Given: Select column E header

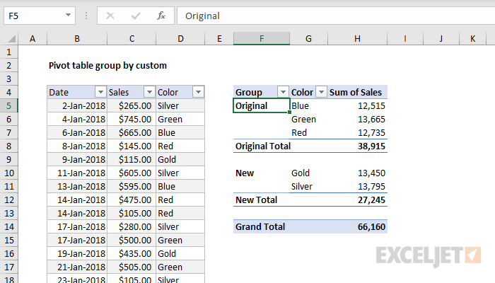Looking at the screenshot, I should coord(219,38).
